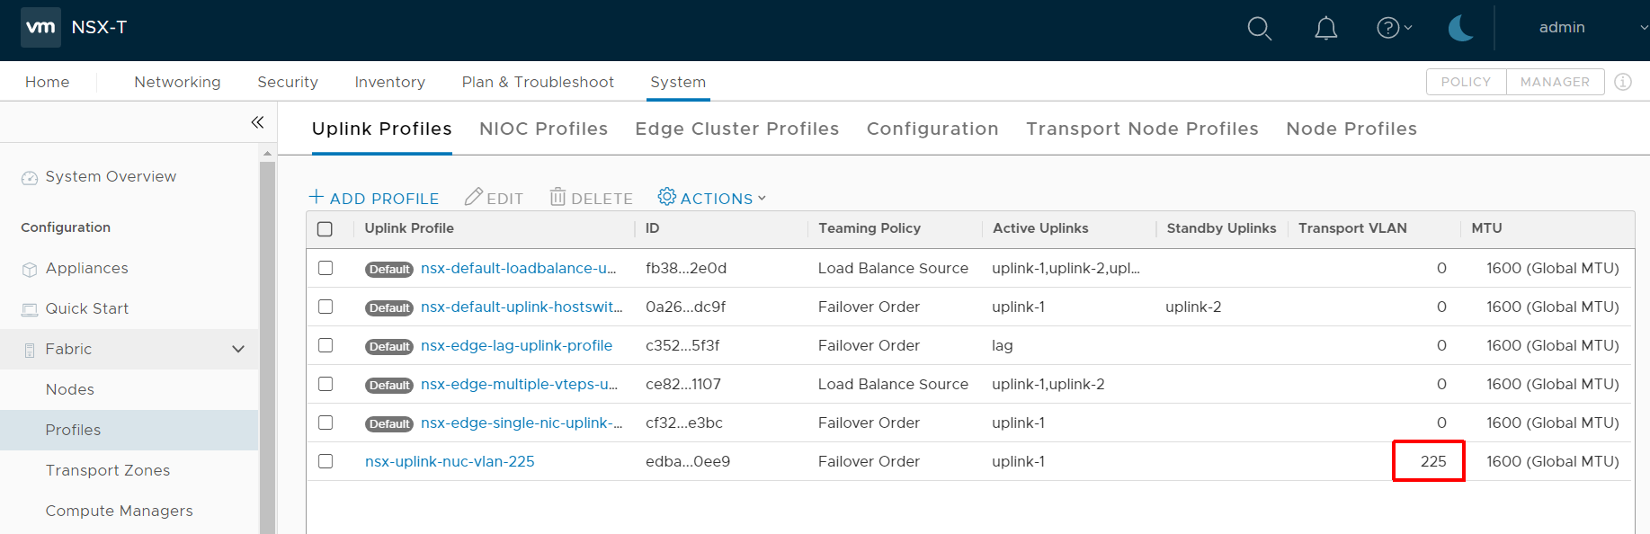Toggle dark mode moon icon
Image resolution: width=1650 pixels, height=534 pixels.
[x=1460, y=28]
